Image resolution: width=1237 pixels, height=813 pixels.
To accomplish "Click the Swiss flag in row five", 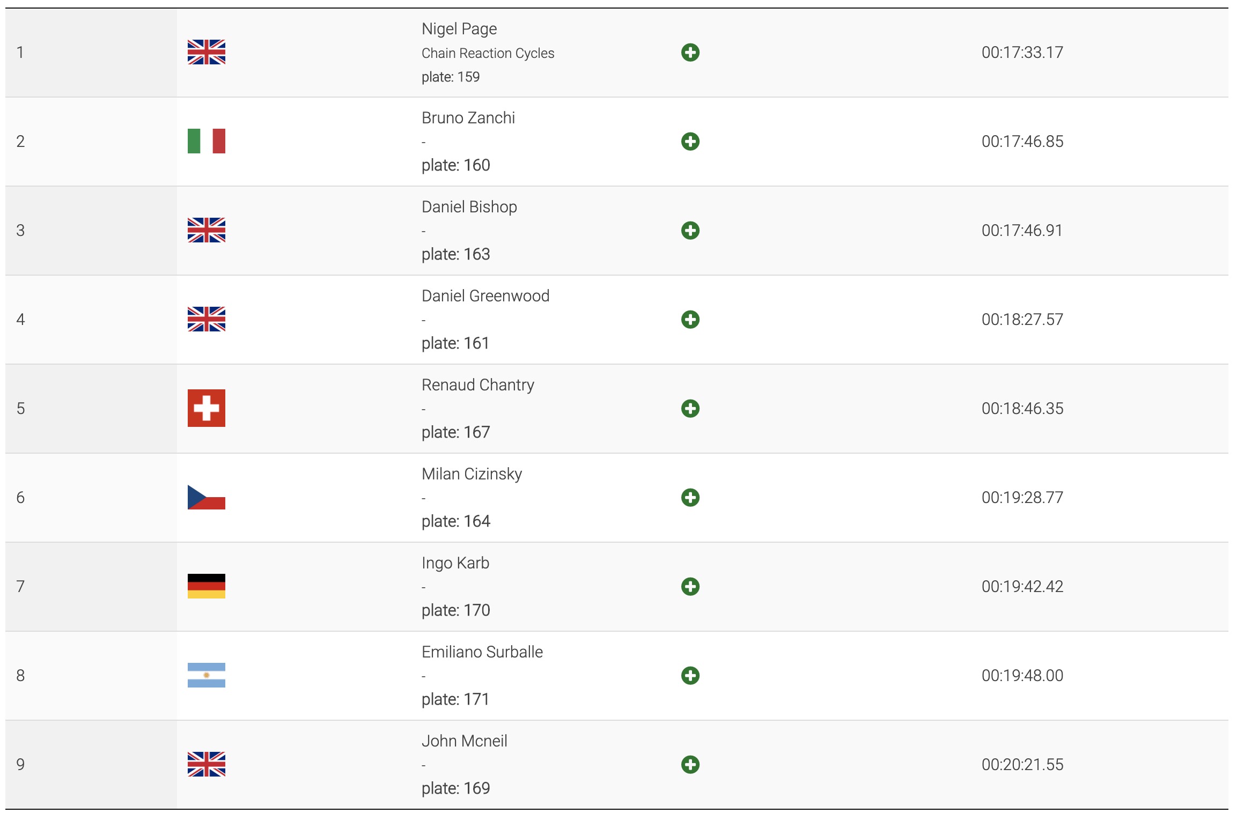I will [207, 408].
